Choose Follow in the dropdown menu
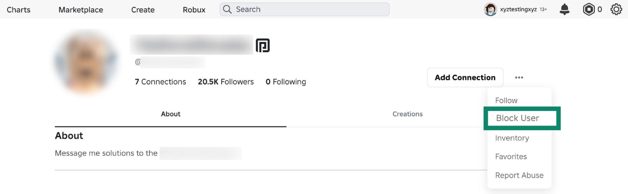This screenshot has height=194, width=628. click(x=506, y=100)
